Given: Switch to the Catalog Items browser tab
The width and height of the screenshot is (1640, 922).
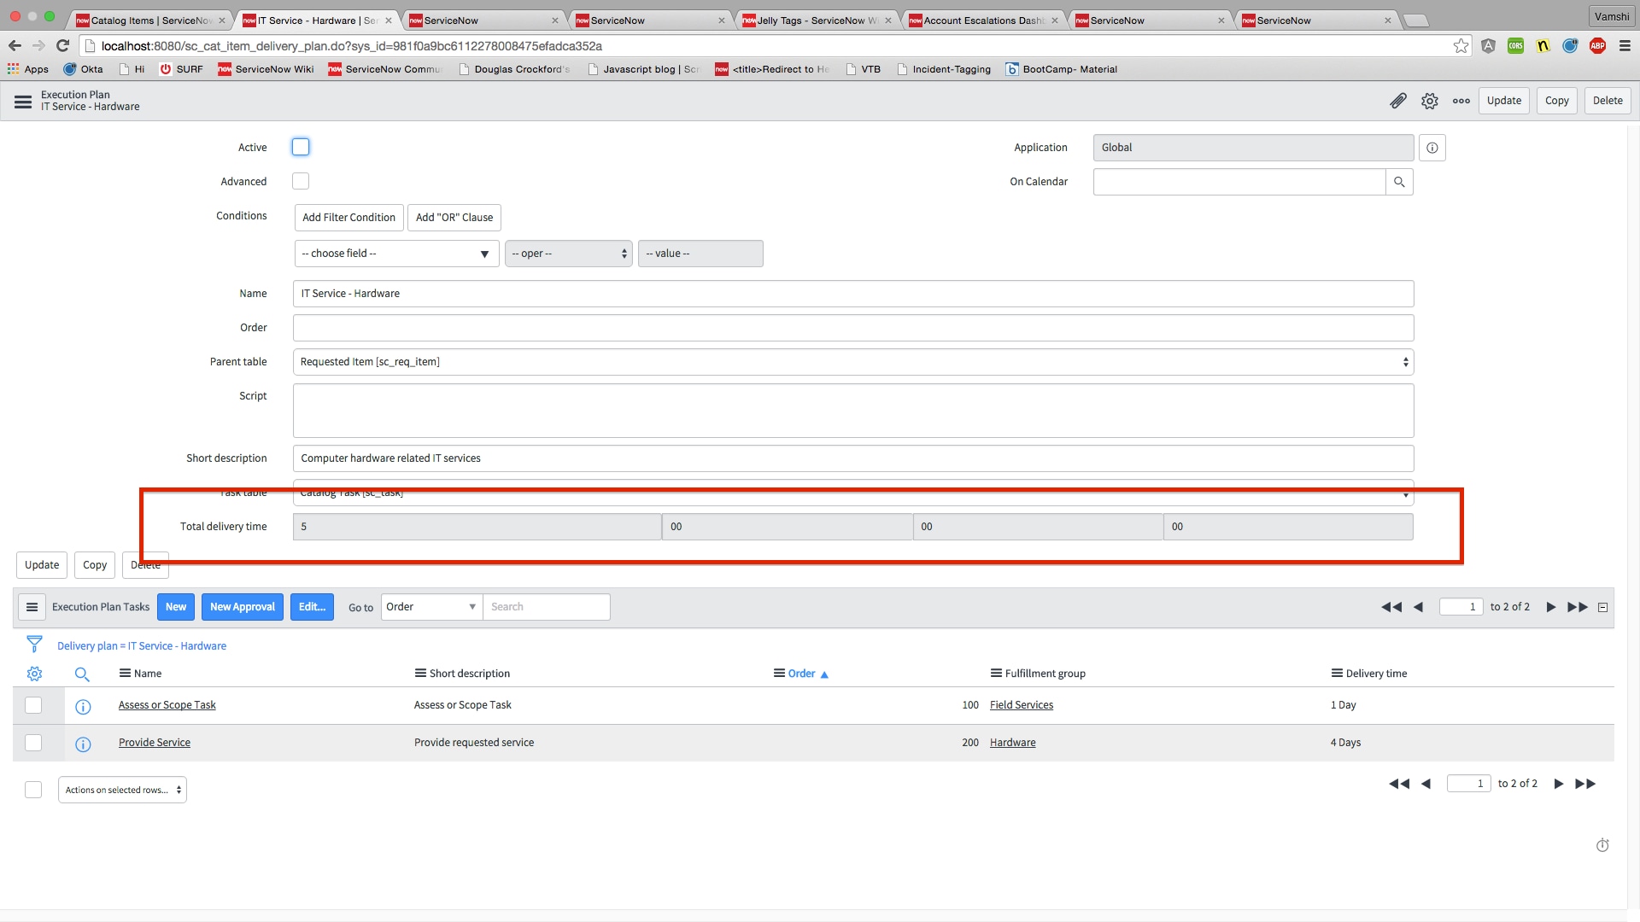Looking at the screenshot, I should (x=145, y=19).
